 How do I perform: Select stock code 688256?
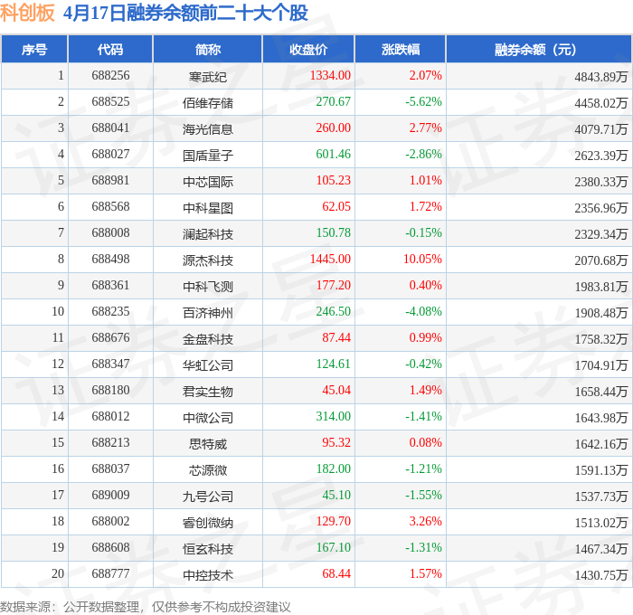[x=110, y=75]
